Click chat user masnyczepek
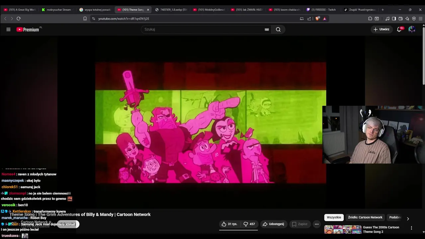 click(x=13, y=181)
